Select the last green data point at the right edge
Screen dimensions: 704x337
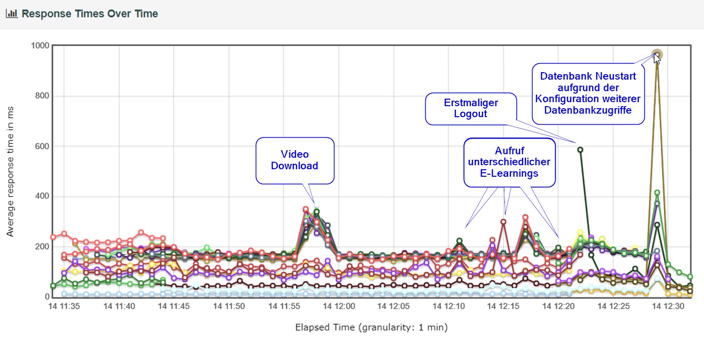(x=690, y=277)
